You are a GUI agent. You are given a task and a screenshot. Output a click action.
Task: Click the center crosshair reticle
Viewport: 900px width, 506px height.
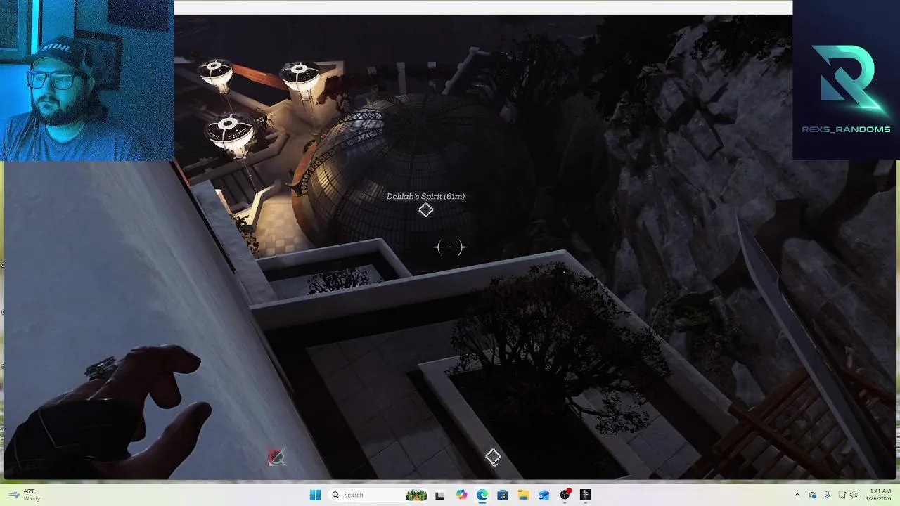point(450,247)
